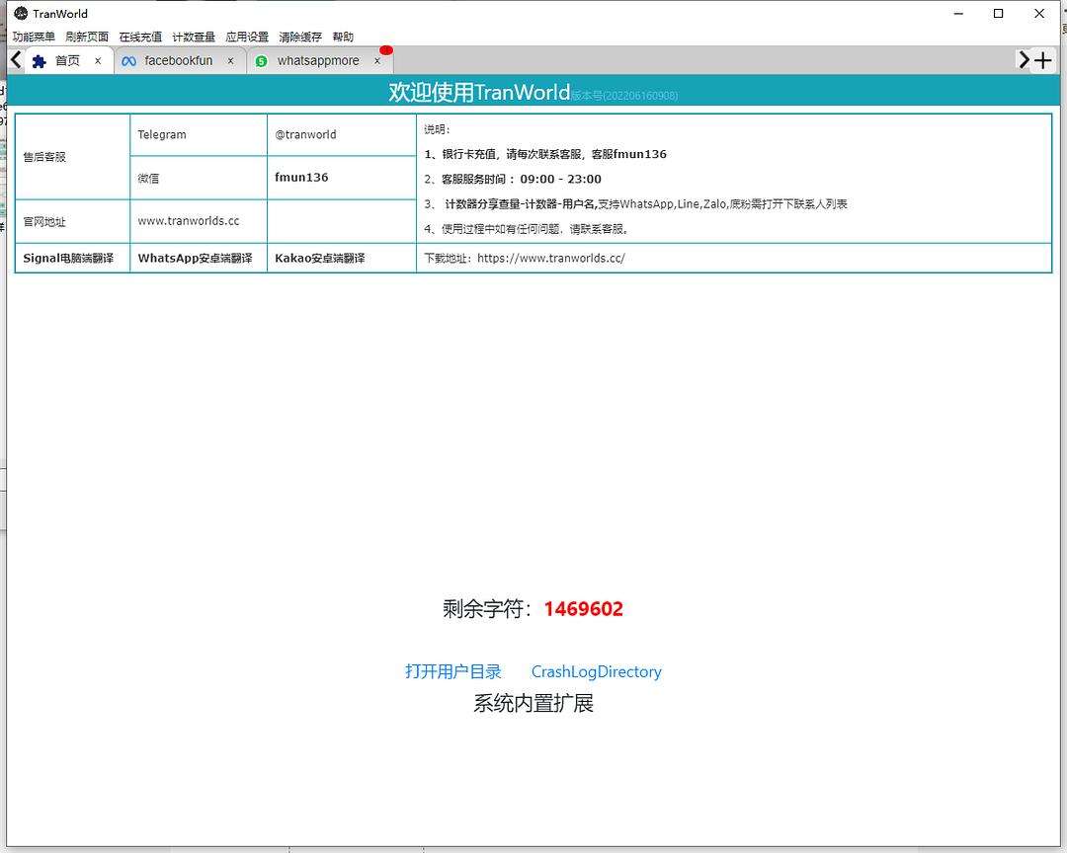This screenshot has height=853, width=1067.
Task: Click the green icon on whatsappmore tab
Action: [x=261, y=61]
